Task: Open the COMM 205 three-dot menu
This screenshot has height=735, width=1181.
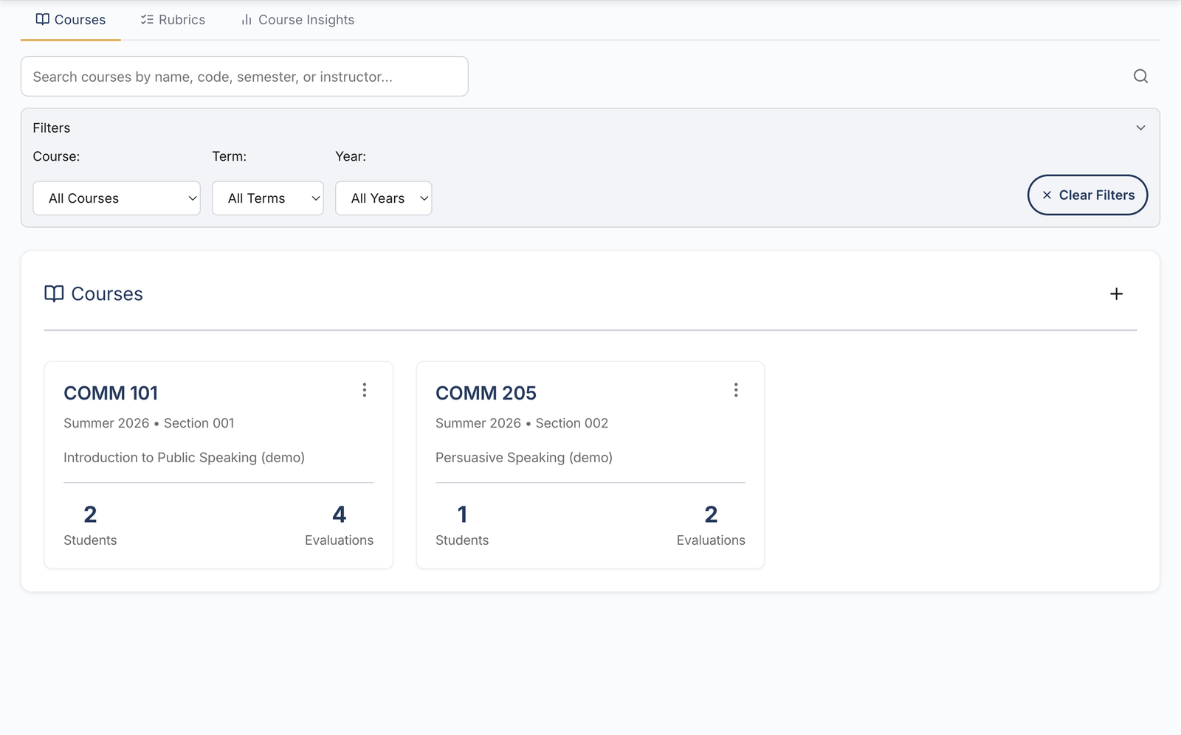Action: 736,390
